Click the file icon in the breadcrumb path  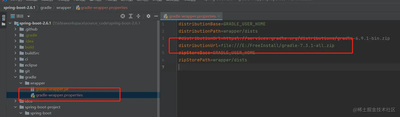point(78,8)
